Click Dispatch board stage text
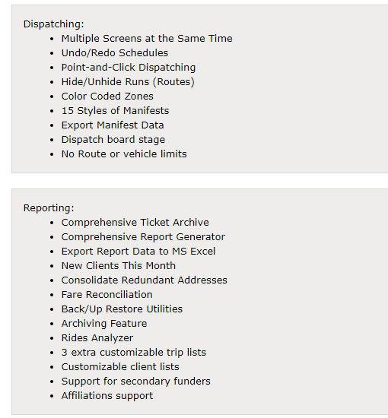This screenshot has width=388, height=418. point(113,139)
